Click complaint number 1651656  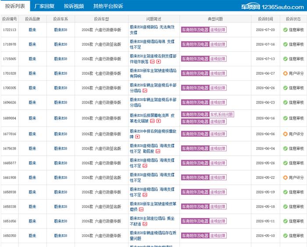coord(9,221)
